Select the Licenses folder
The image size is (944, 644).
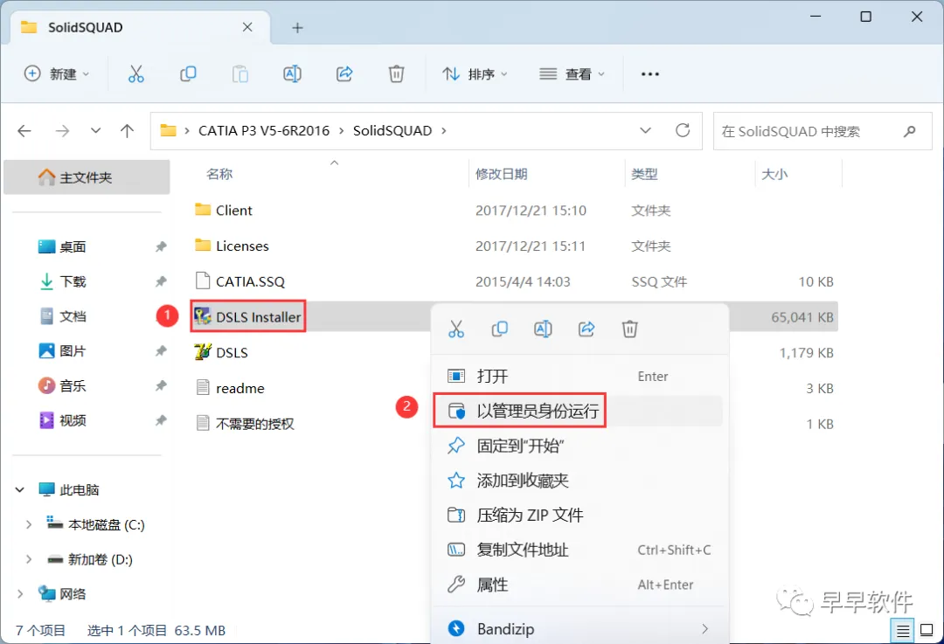[232, 246]
